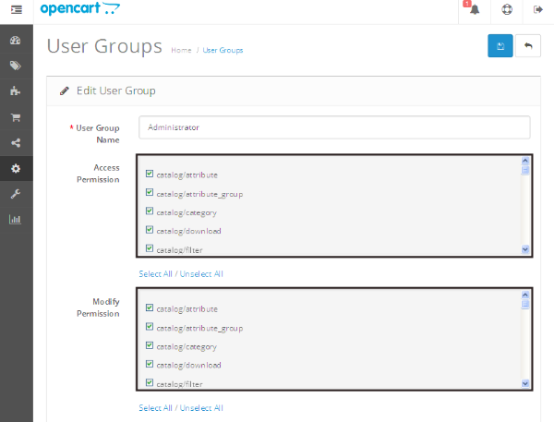Click Access Permission scrollbar down arrow
This screenshot has height=422, width=554.
click(x=525, y=248)
